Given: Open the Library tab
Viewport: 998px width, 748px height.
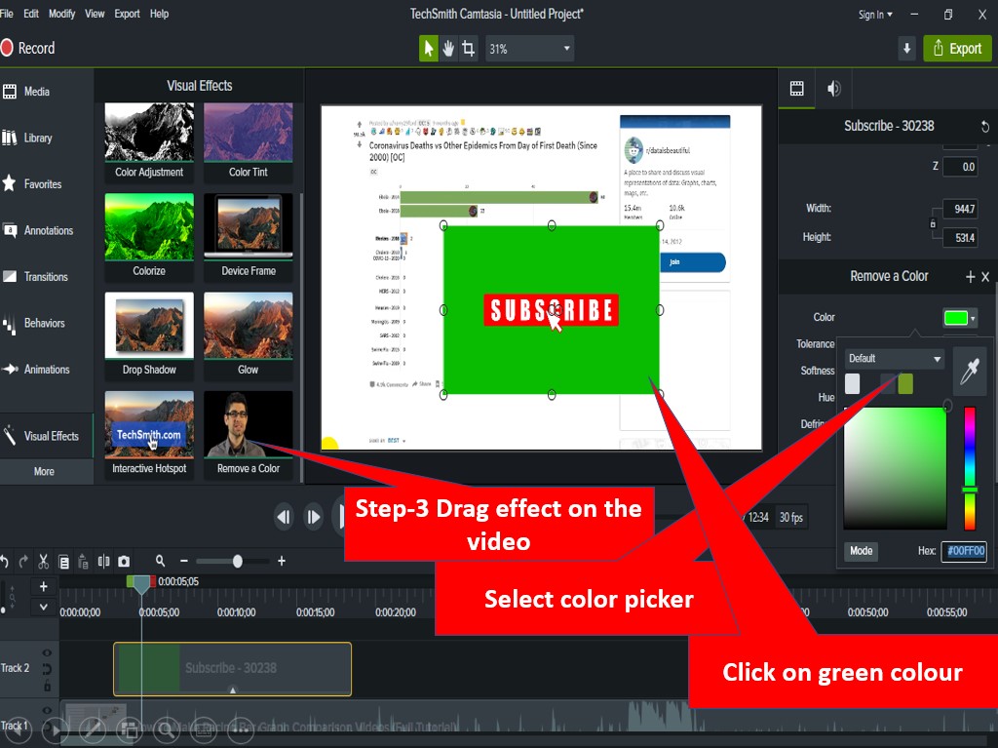Looking at the screenshot, I should coord(47,138).
